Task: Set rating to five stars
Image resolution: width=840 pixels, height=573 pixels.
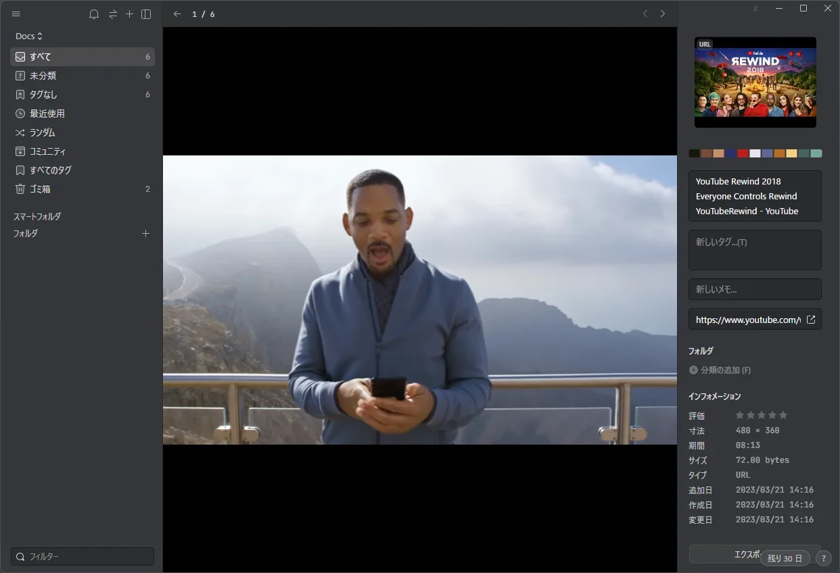Action: click(x=783, y=415)
